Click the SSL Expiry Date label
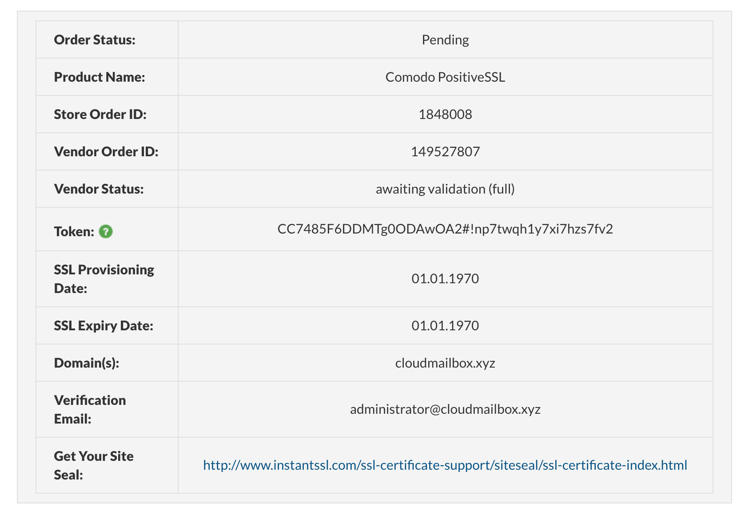The height and width of the screenshot is (515, 749). point(104,326)
